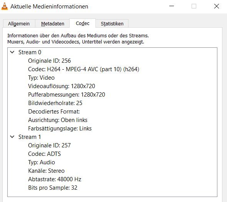
Task: Click the Typ: Video row
Action: pyautogui.click(x=41, y=78)
